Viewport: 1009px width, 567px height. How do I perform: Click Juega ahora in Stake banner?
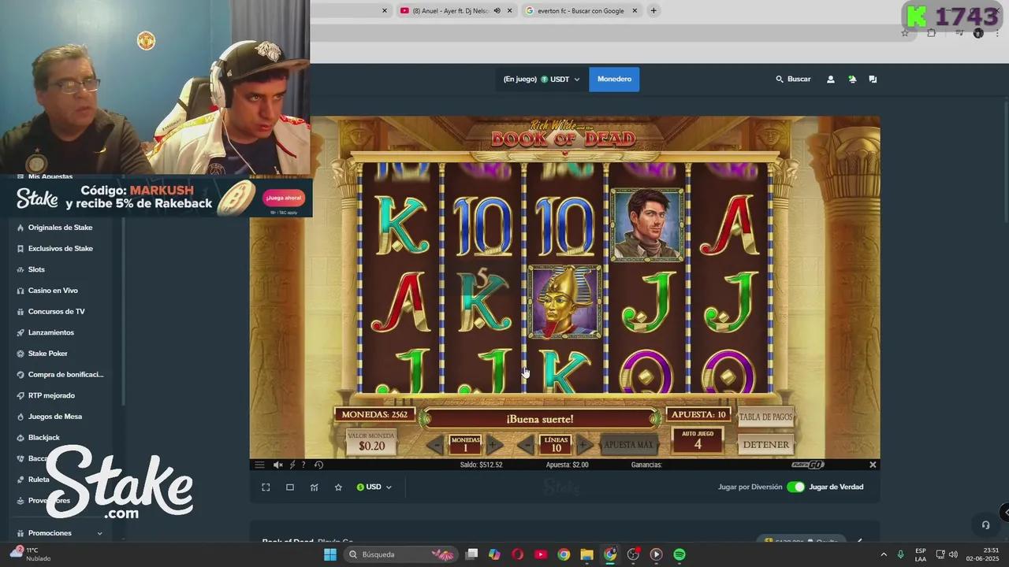pyautogui.click(x=284, y=198)
